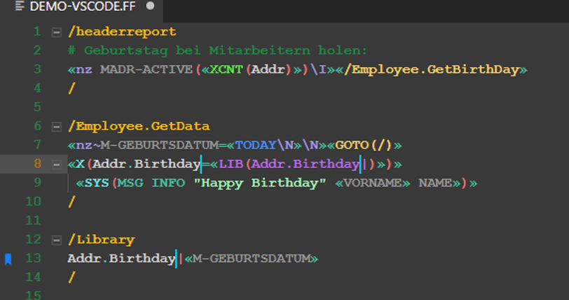Image resolution: width=569 pixels, height=300 pixels.
Task: Click the /Library label text
Action: (101, 240)
